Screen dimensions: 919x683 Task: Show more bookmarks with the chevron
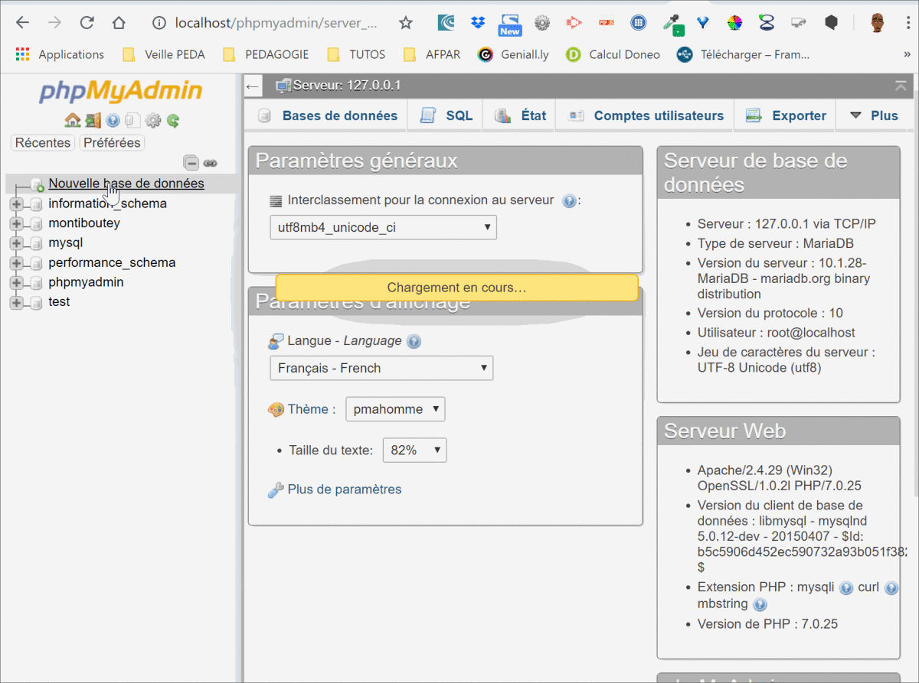[908, 54]
